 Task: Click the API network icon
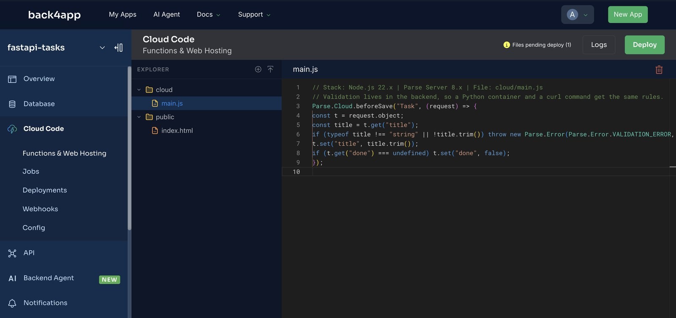pyautogui.click(x=12, y=253)
